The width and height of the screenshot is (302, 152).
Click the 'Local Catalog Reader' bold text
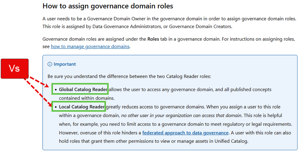[82, 107]
